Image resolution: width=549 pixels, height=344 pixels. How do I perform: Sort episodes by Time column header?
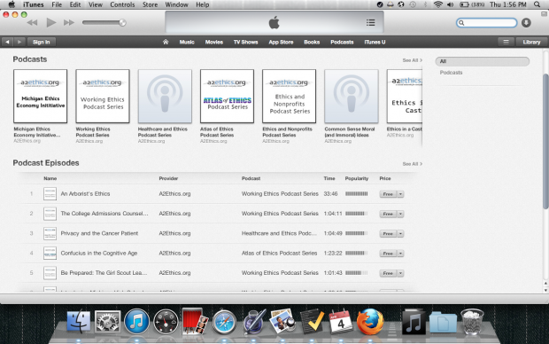pyautogui.click(x=329, y=178)
